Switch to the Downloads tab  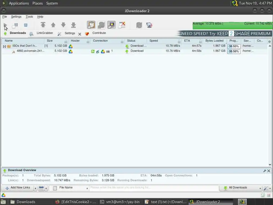point(15,33)
